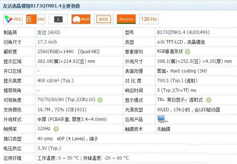Select outline size 398.1(横)×252.5(竖)×4.35(厚) mm
The height and width of the screenshot is (164, 237).
point(194,61)
